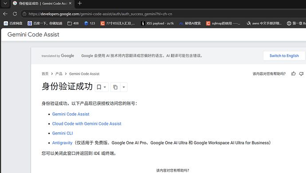Copy page with the copy icon
Screen dimensions: 306x173
click(115, 87)
